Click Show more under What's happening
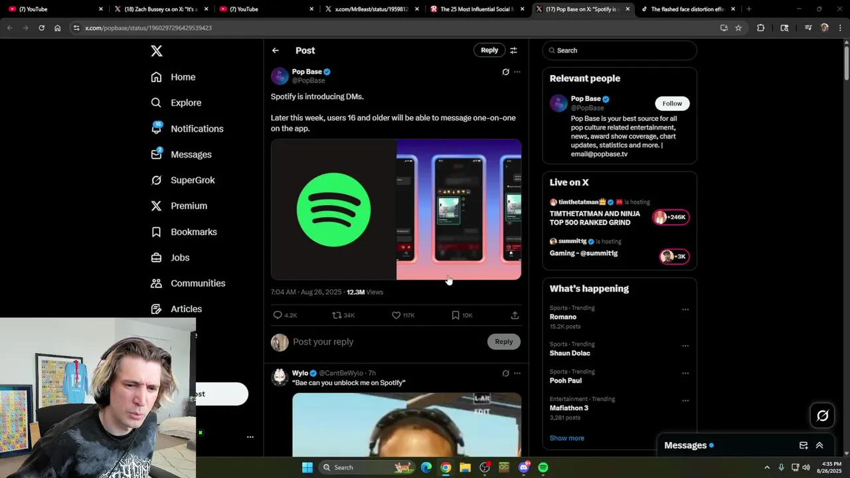Viewport: 850px width, 478px height. [567, 438]
